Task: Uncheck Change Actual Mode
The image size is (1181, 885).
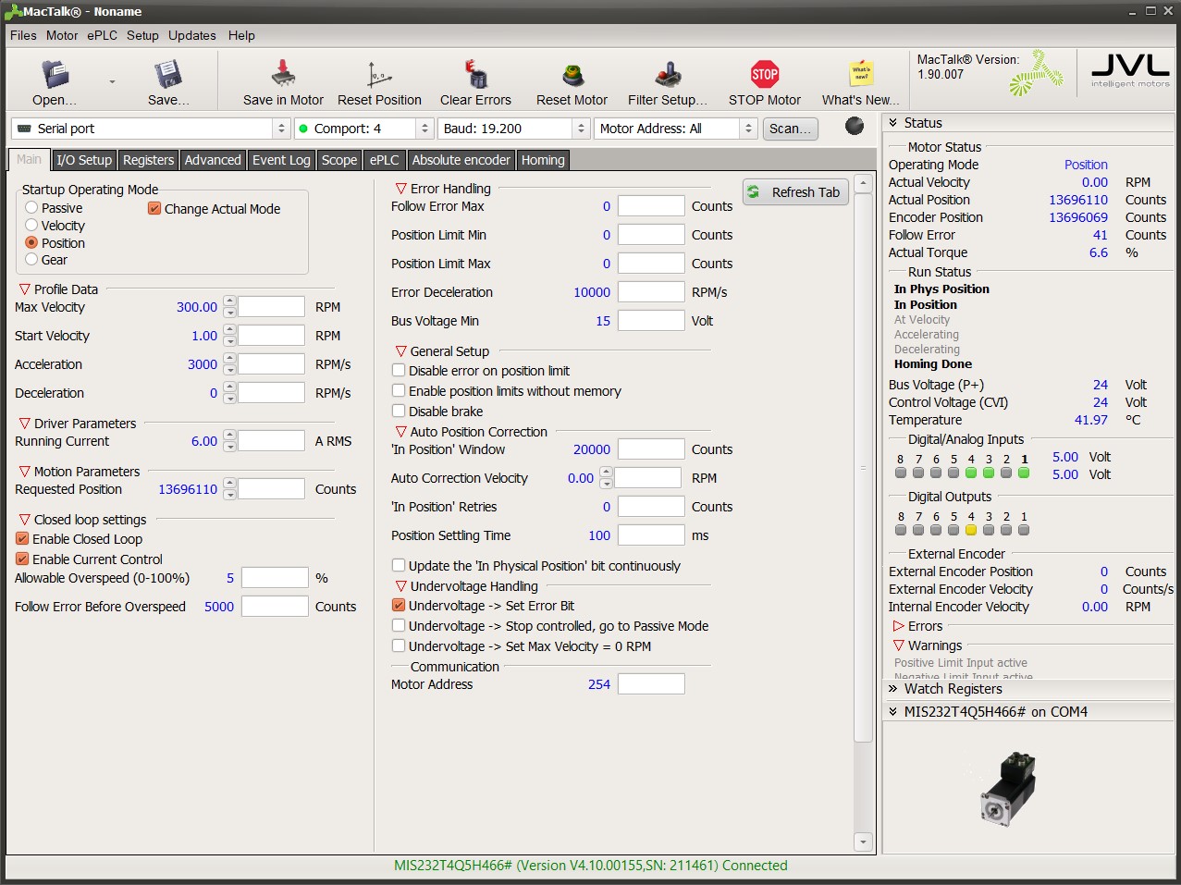Action: click(154, 209)
